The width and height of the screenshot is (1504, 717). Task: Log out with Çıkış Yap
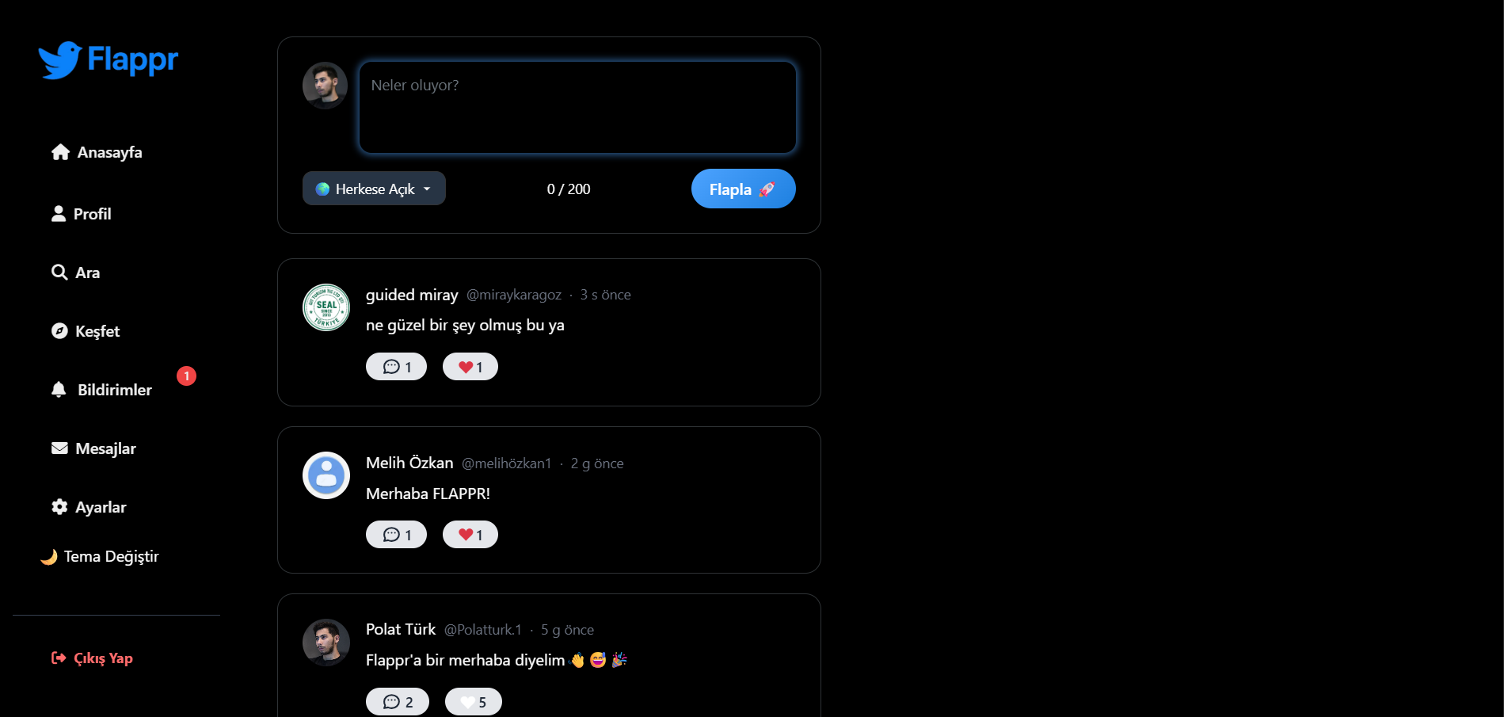pos(92,658)
